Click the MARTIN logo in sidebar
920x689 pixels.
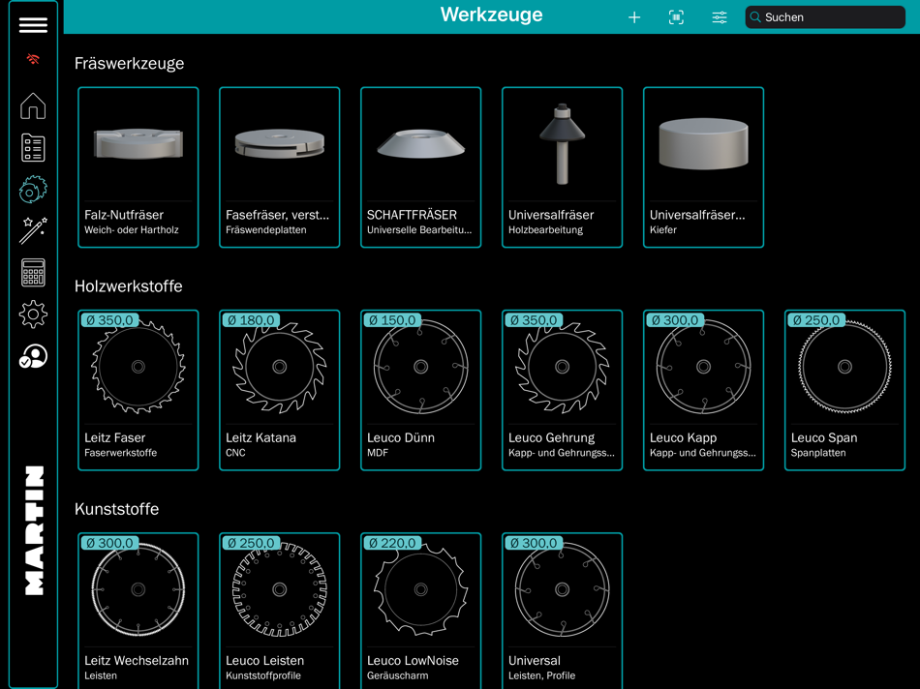pos(34,530)
